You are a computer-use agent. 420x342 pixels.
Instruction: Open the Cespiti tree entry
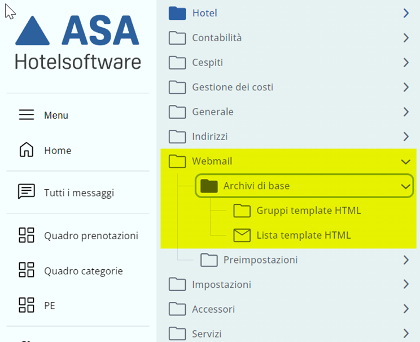pos(207,63)
